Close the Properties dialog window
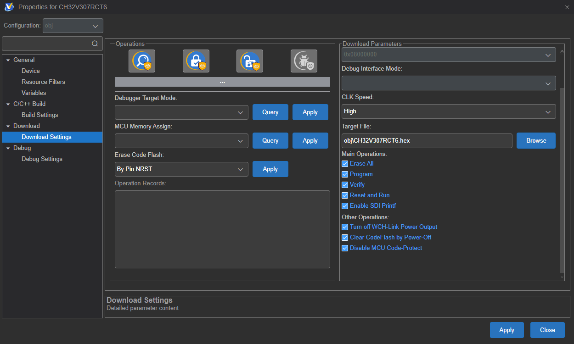Screen dimensions: 574x344 click(567, 7)
